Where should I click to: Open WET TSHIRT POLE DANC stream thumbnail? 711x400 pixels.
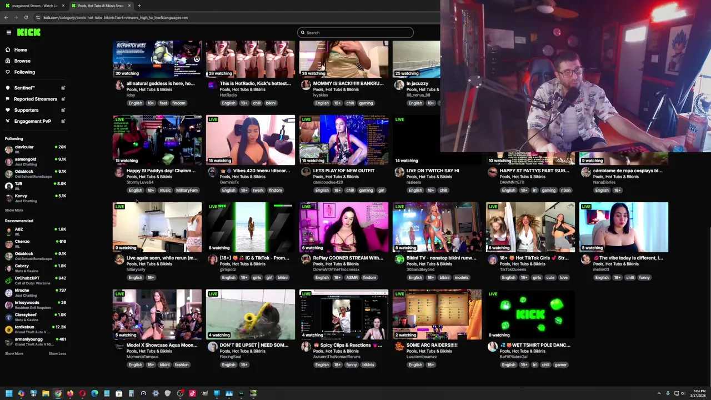pyautogui.click(x=530, y=314)
